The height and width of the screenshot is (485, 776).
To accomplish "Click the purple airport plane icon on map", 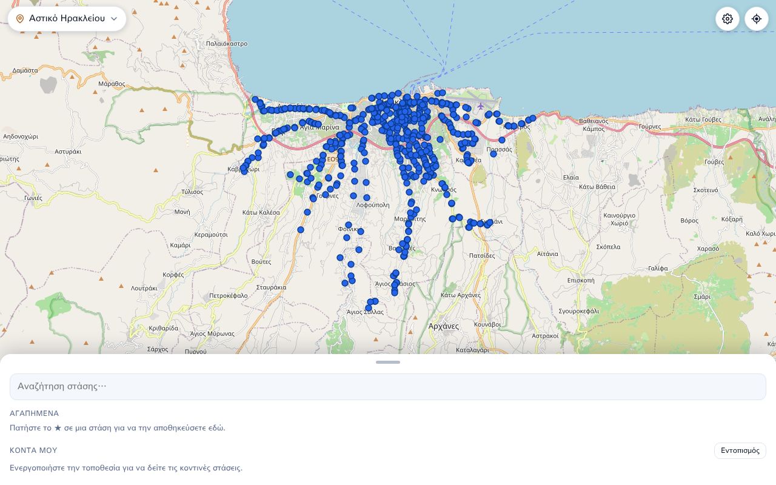I will click(481, 106).
